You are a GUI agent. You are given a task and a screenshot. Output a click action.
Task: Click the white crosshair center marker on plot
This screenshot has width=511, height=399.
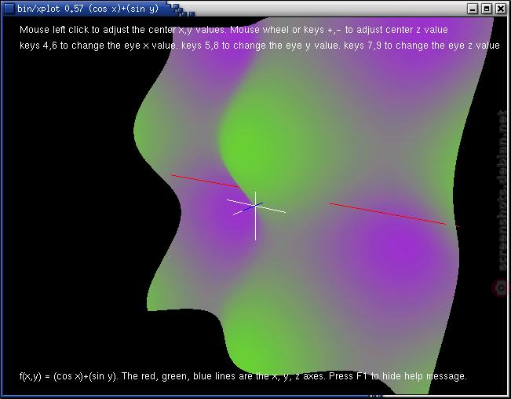256,206
